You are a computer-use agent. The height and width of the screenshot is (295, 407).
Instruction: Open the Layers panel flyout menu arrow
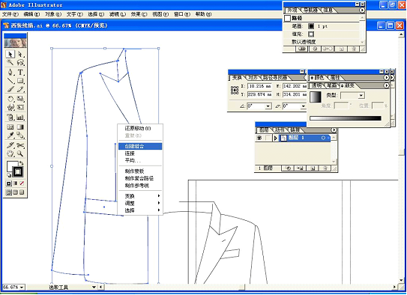[x=334, y=130]
